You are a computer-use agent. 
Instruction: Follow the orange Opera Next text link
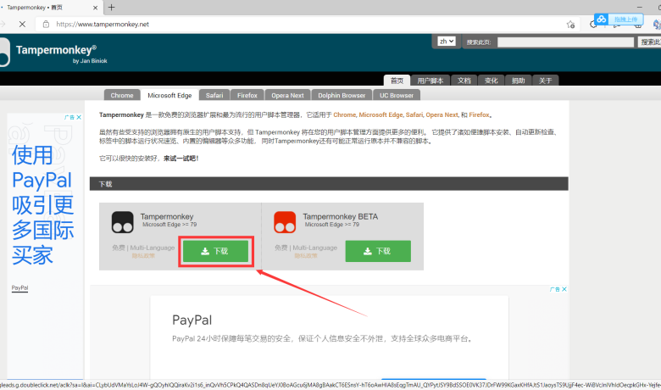(x=442, y=114)
